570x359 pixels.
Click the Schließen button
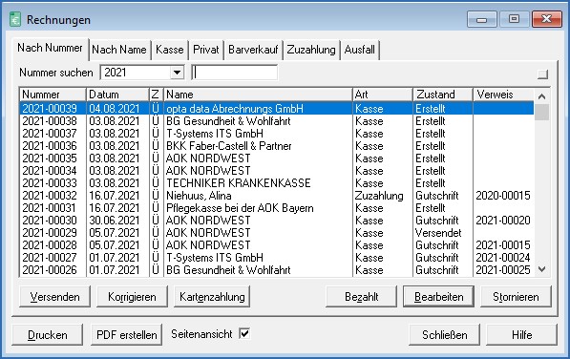[445, 335]
